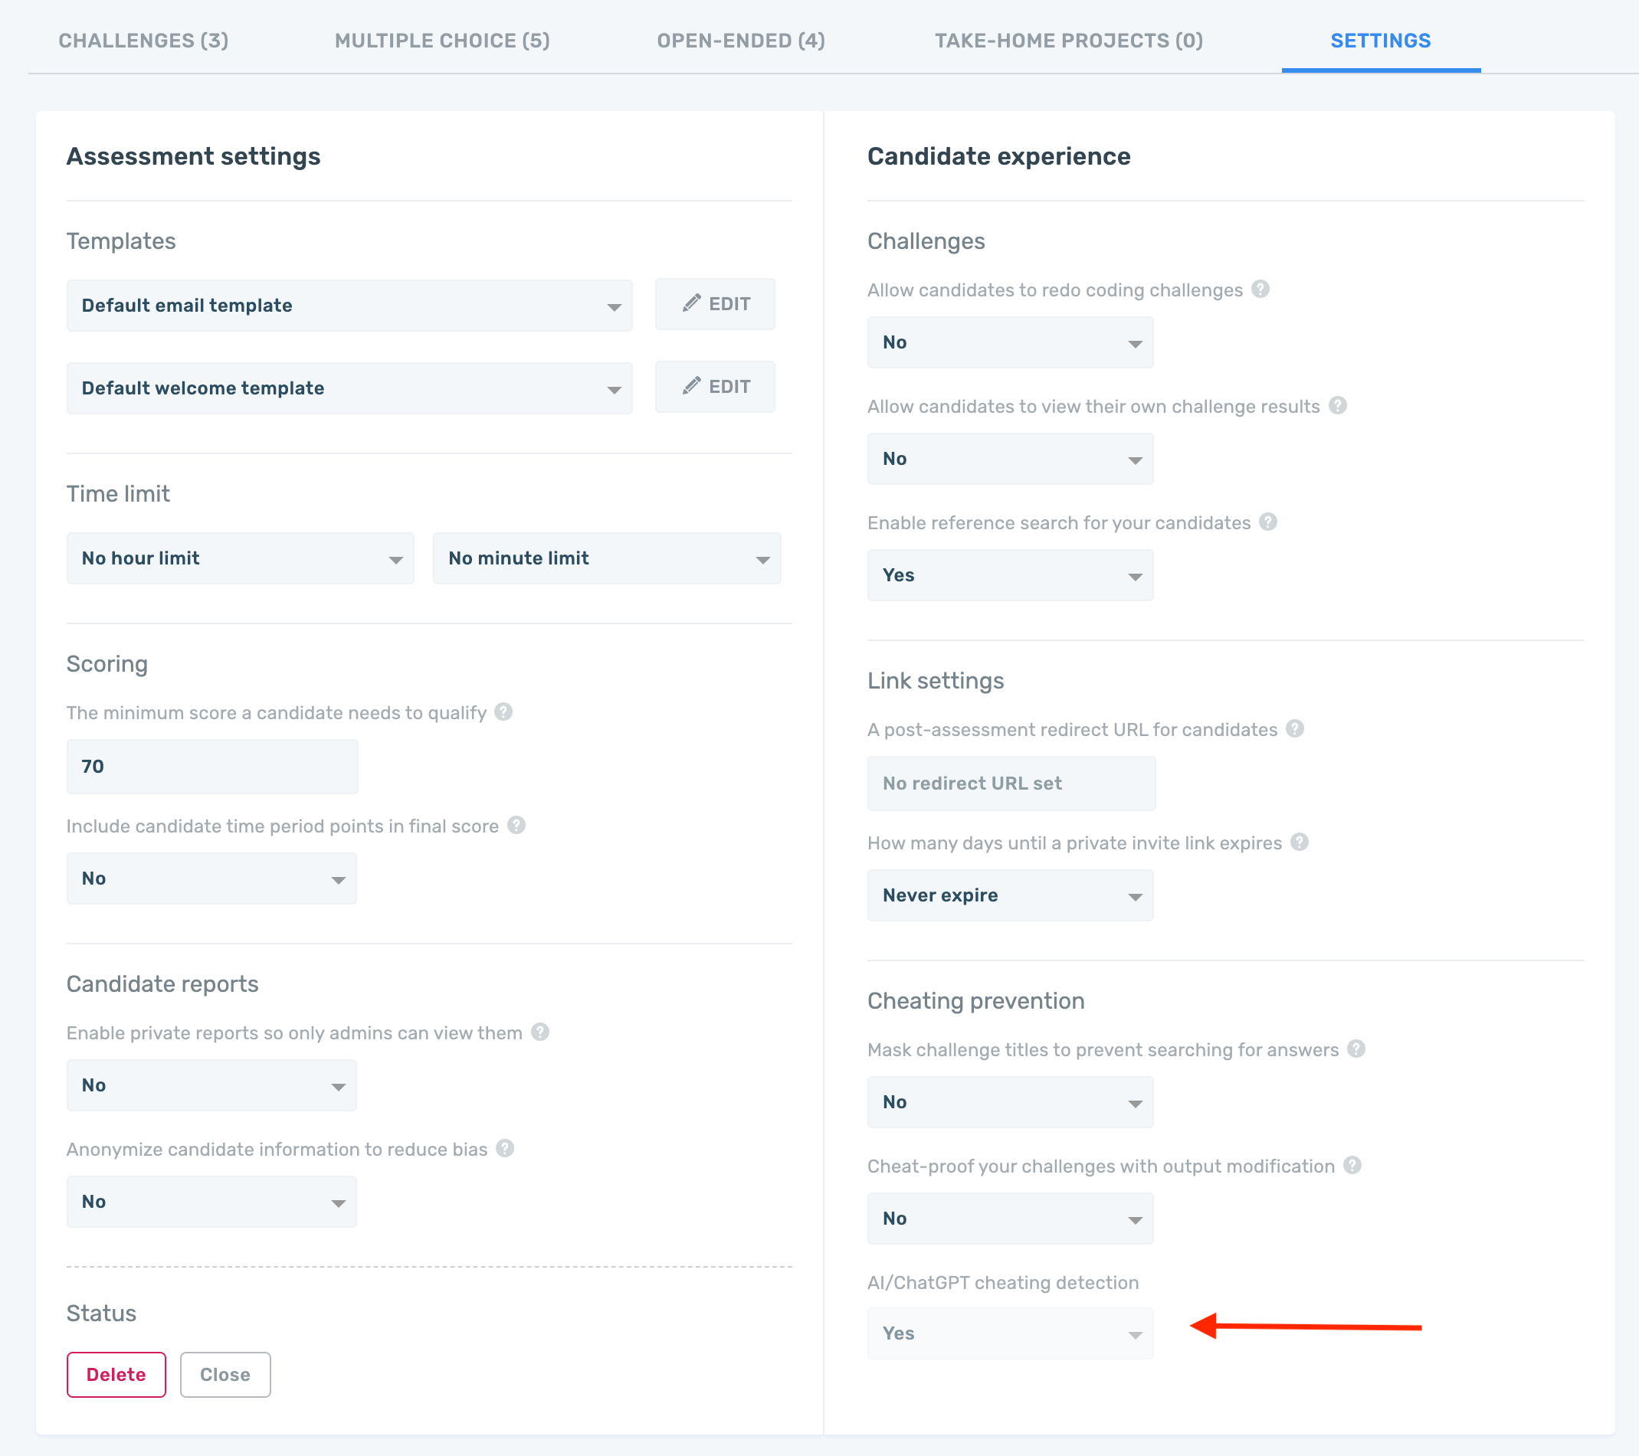Click the Candidate experience heading
The width and height of the screenshot is (1639, 1456).
point(999,156)
